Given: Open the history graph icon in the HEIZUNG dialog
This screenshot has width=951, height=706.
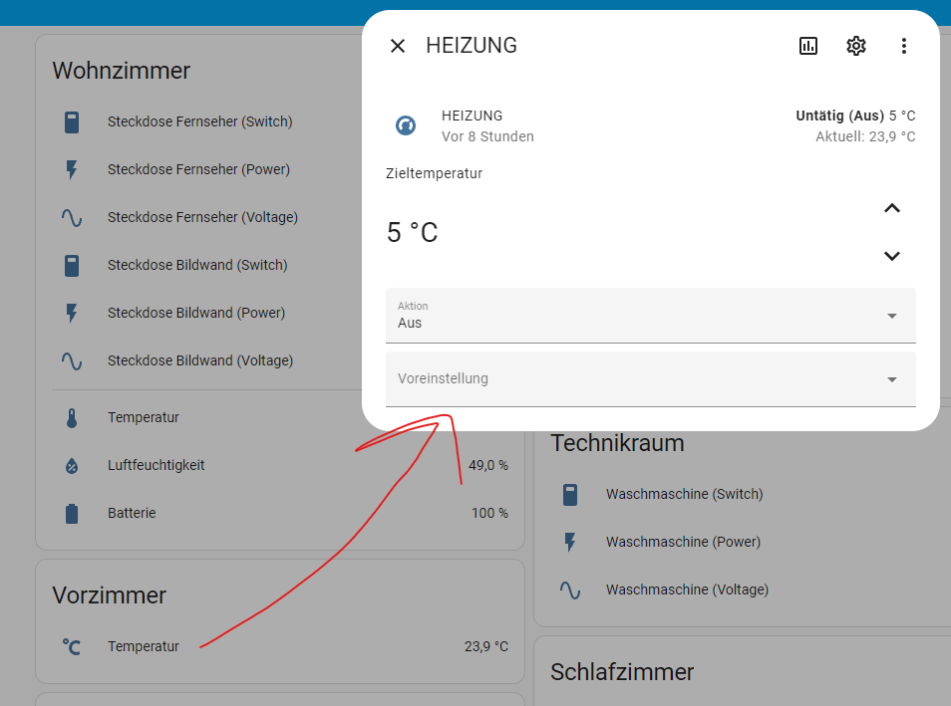Looking at the screenshot, I should click(807, 46).
